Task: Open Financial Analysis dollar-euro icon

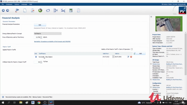Action: coord(63,10)
